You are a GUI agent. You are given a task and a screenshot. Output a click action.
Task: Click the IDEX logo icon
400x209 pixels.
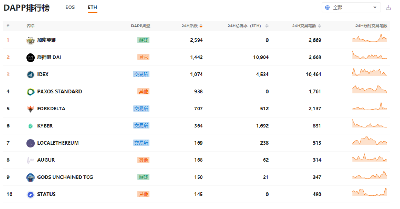[30, 75]
